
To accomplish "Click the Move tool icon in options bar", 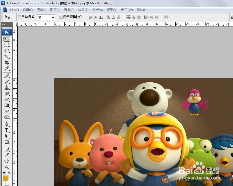I will coord(7,17).
